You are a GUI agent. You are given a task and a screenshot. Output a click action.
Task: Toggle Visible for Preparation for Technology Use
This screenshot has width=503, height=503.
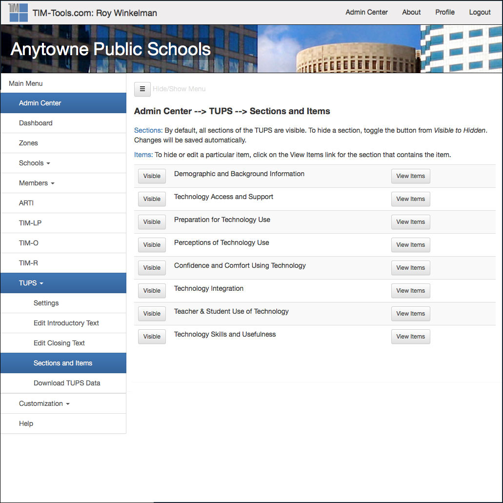[152, 222]
